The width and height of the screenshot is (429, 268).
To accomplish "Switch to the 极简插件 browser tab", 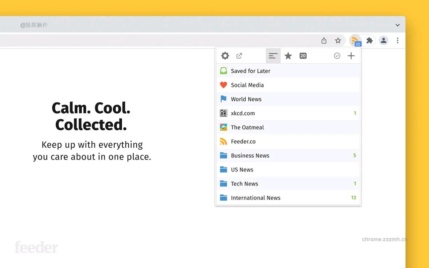I will [34, 25].
